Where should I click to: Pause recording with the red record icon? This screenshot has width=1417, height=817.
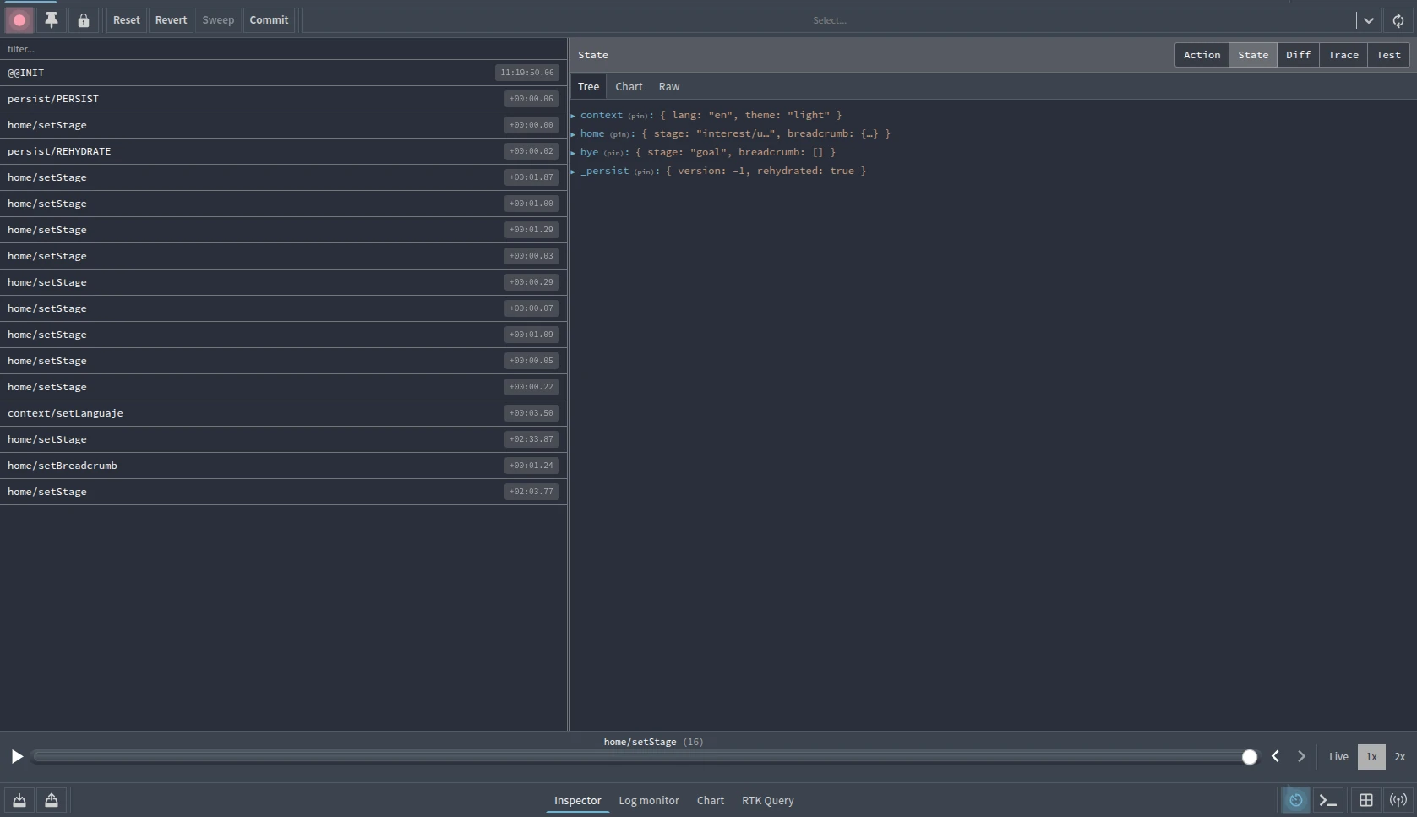[x=19, y=20]
